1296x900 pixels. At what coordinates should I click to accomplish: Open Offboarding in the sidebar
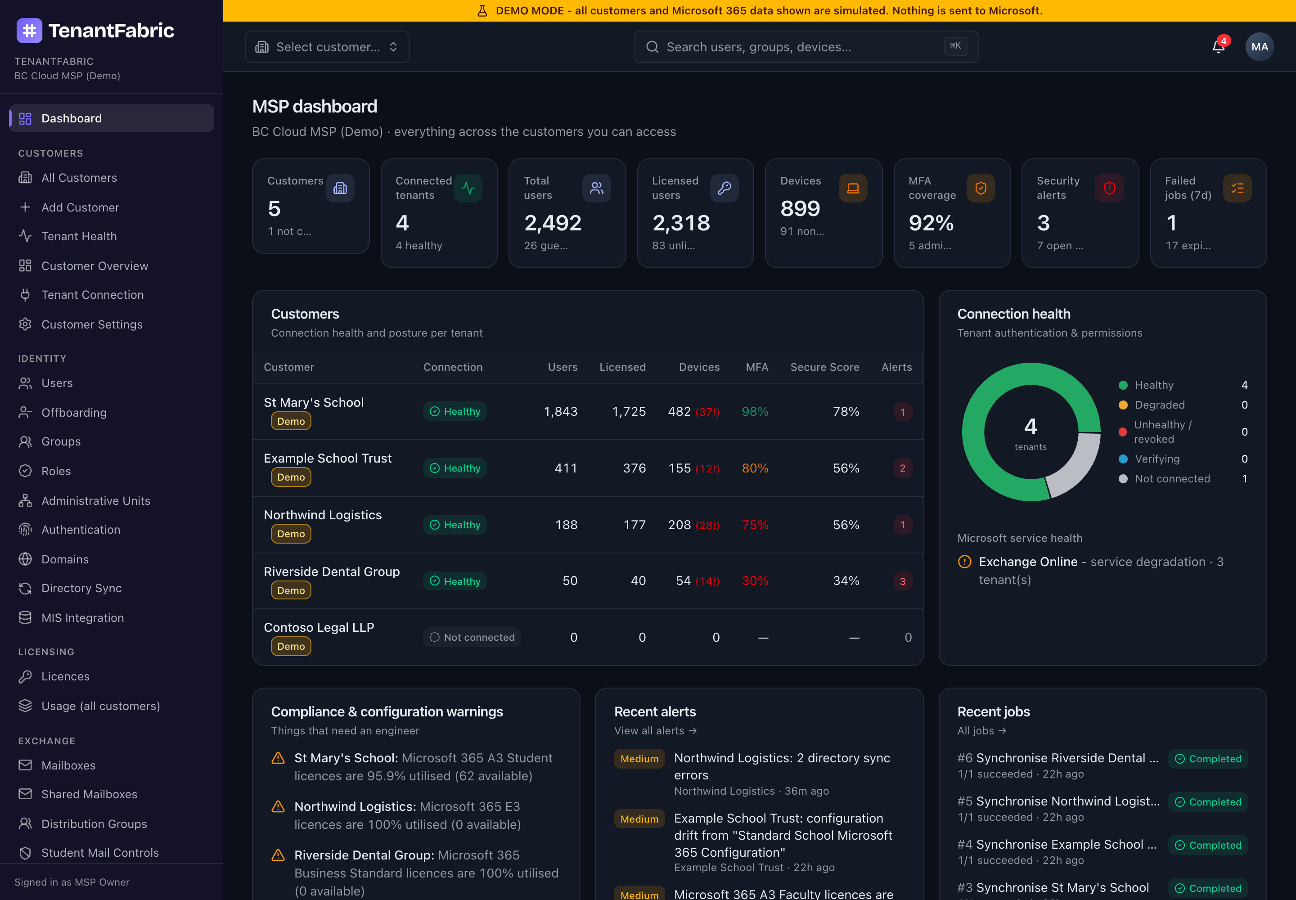click(x=112, y=412)
